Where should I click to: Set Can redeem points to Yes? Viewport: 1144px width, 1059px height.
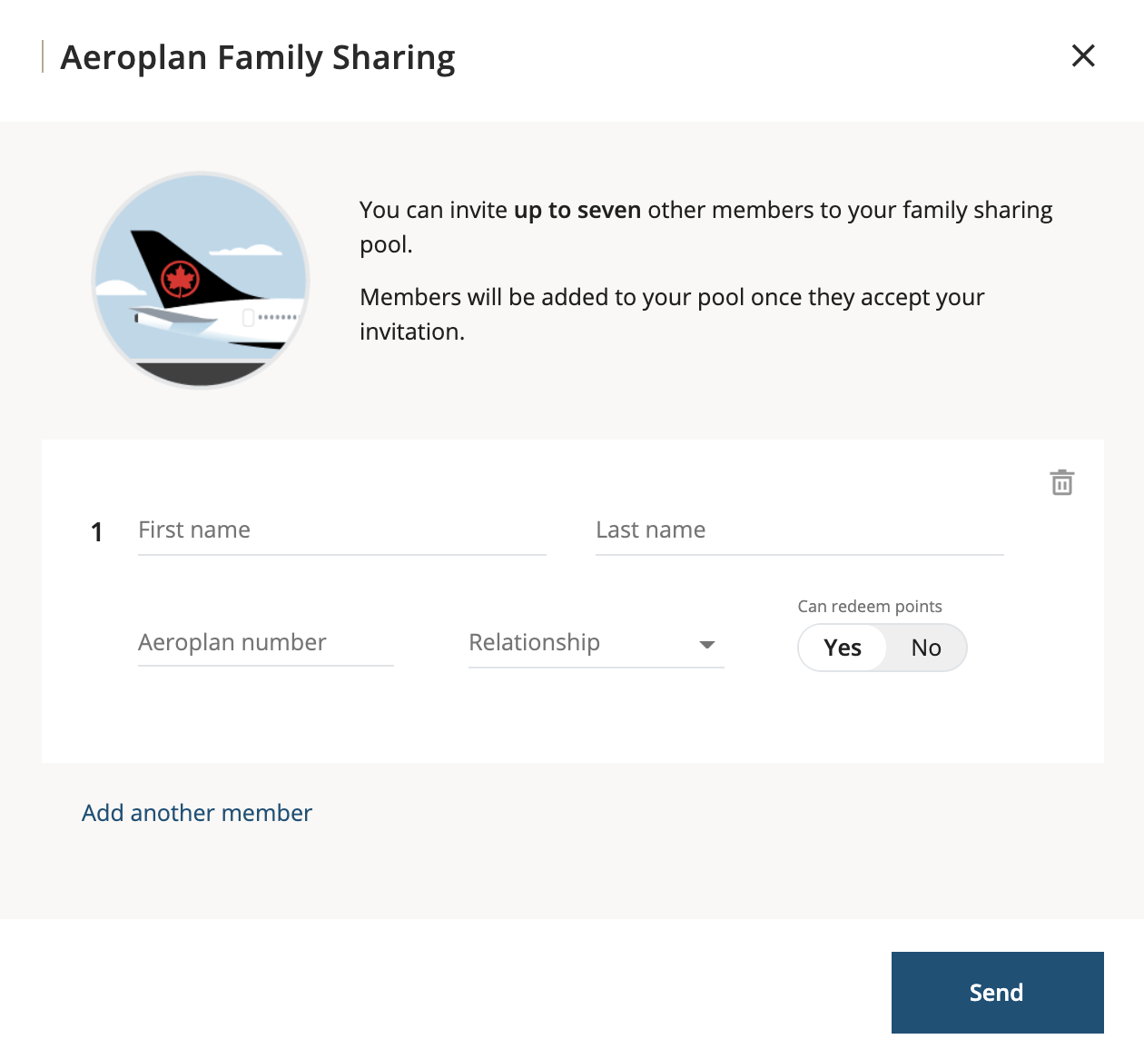click(x=843, y=648)
